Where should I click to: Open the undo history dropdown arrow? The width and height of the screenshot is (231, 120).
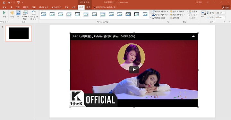point(11,2)
